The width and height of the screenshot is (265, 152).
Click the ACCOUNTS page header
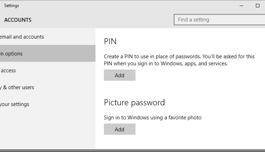[x=18, y=20]
